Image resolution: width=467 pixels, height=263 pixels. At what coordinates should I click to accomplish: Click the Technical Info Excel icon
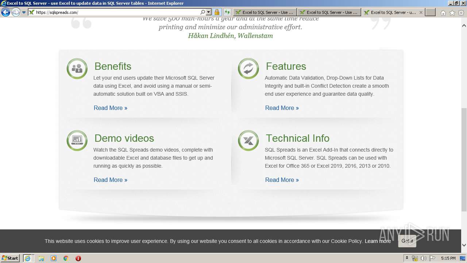click(x=248, y=140)
